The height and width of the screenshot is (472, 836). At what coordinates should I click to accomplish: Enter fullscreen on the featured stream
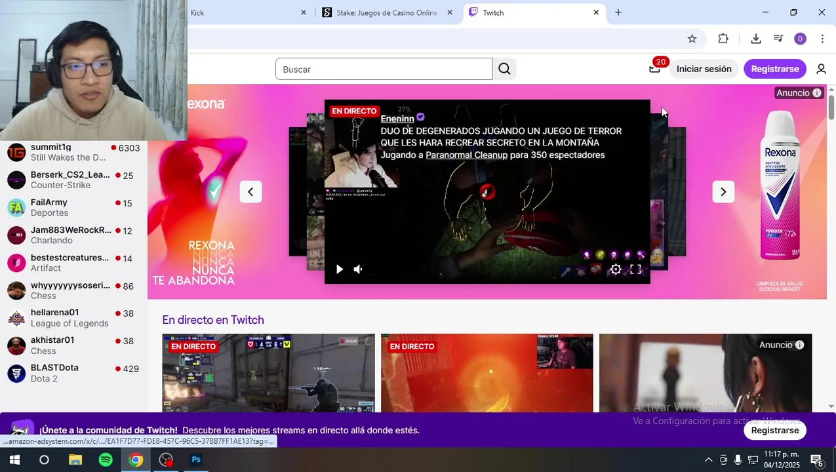click(635, 269)
